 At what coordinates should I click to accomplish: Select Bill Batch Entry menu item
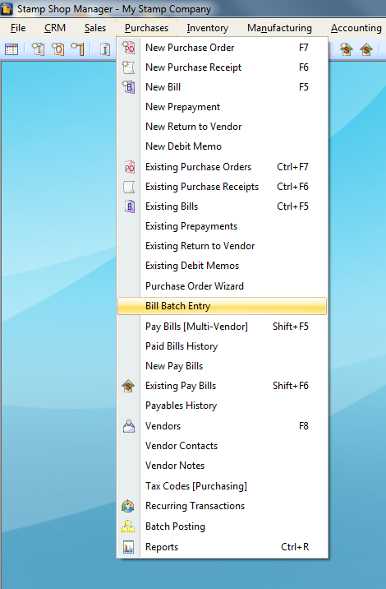click(222, 306)
